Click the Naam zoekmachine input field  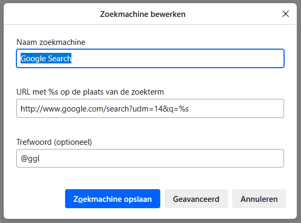[150, 59]
